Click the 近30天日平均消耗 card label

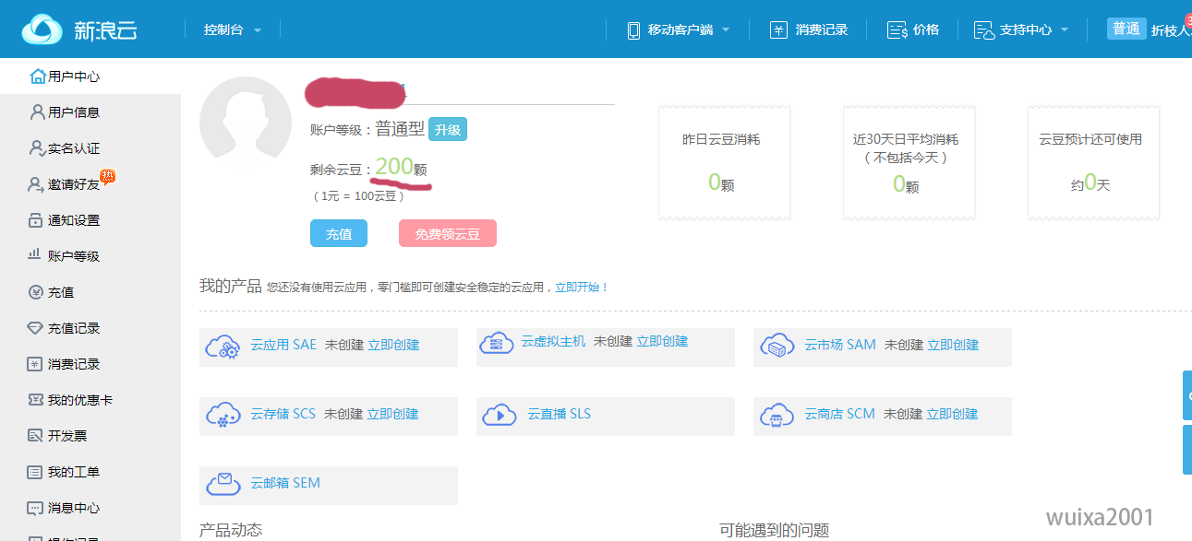click(x=906, y=140)
